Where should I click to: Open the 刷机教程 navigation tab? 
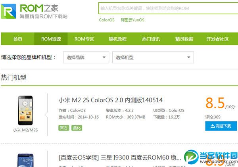(117, 39)
